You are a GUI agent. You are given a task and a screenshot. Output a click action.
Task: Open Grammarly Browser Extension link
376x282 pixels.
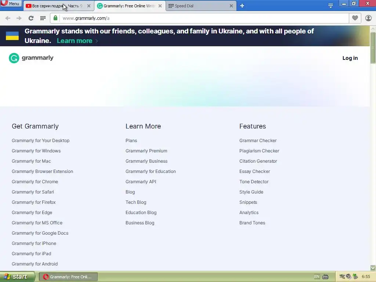[43, 171]
